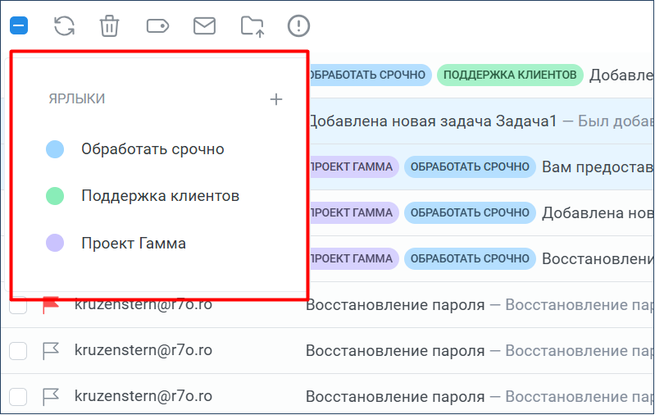Click the green circle for Поддержка клиентов
Screen dimensions: 655x415
[x=55, y=196]
